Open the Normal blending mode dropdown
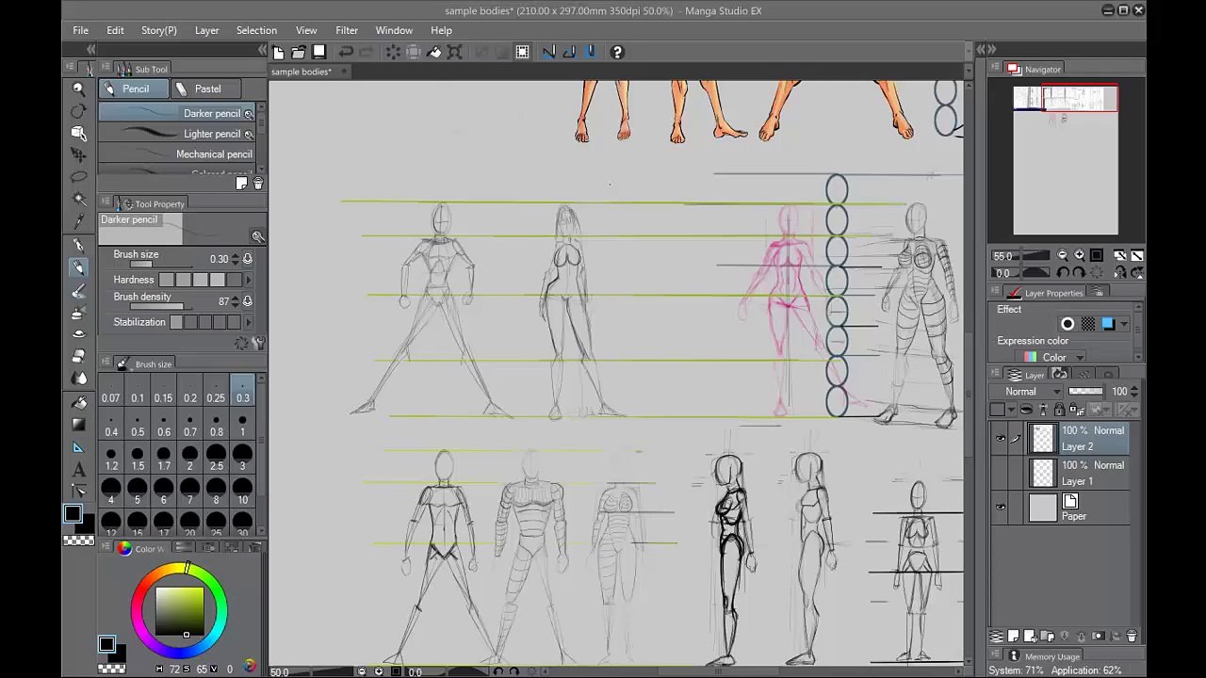 tap(1032, 391)
